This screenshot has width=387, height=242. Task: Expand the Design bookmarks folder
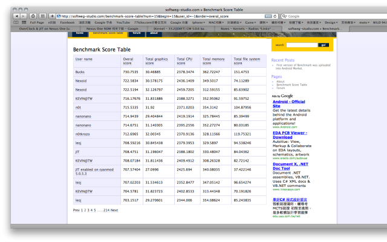pos(331,22)
